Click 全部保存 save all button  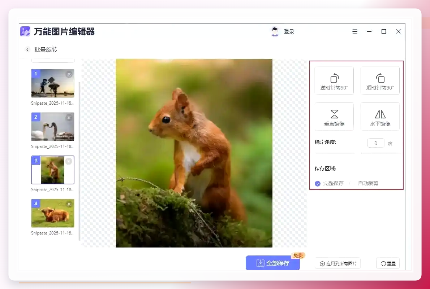[x=272, y=263]
